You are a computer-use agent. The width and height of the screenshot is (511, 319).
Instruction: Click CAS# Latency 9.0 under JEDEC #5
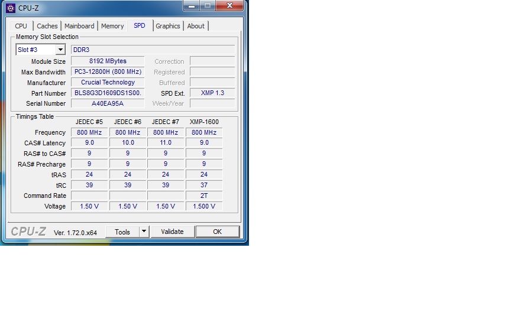coord(89,142)
